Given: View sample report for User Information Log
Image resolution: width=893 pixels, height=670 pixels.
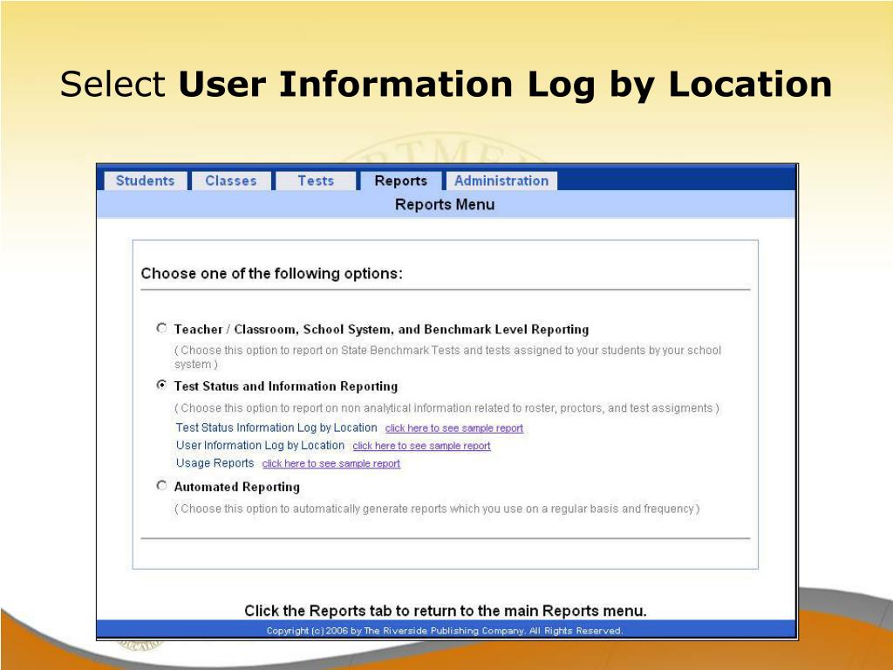Looking at the screenshot, I should click(x=421, y=446).
